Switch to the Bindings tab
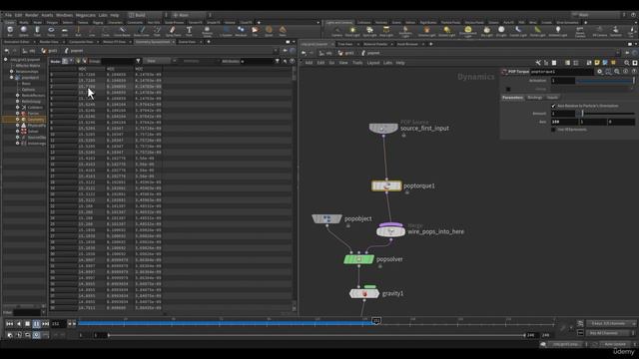639x359 pixels. 535,98
